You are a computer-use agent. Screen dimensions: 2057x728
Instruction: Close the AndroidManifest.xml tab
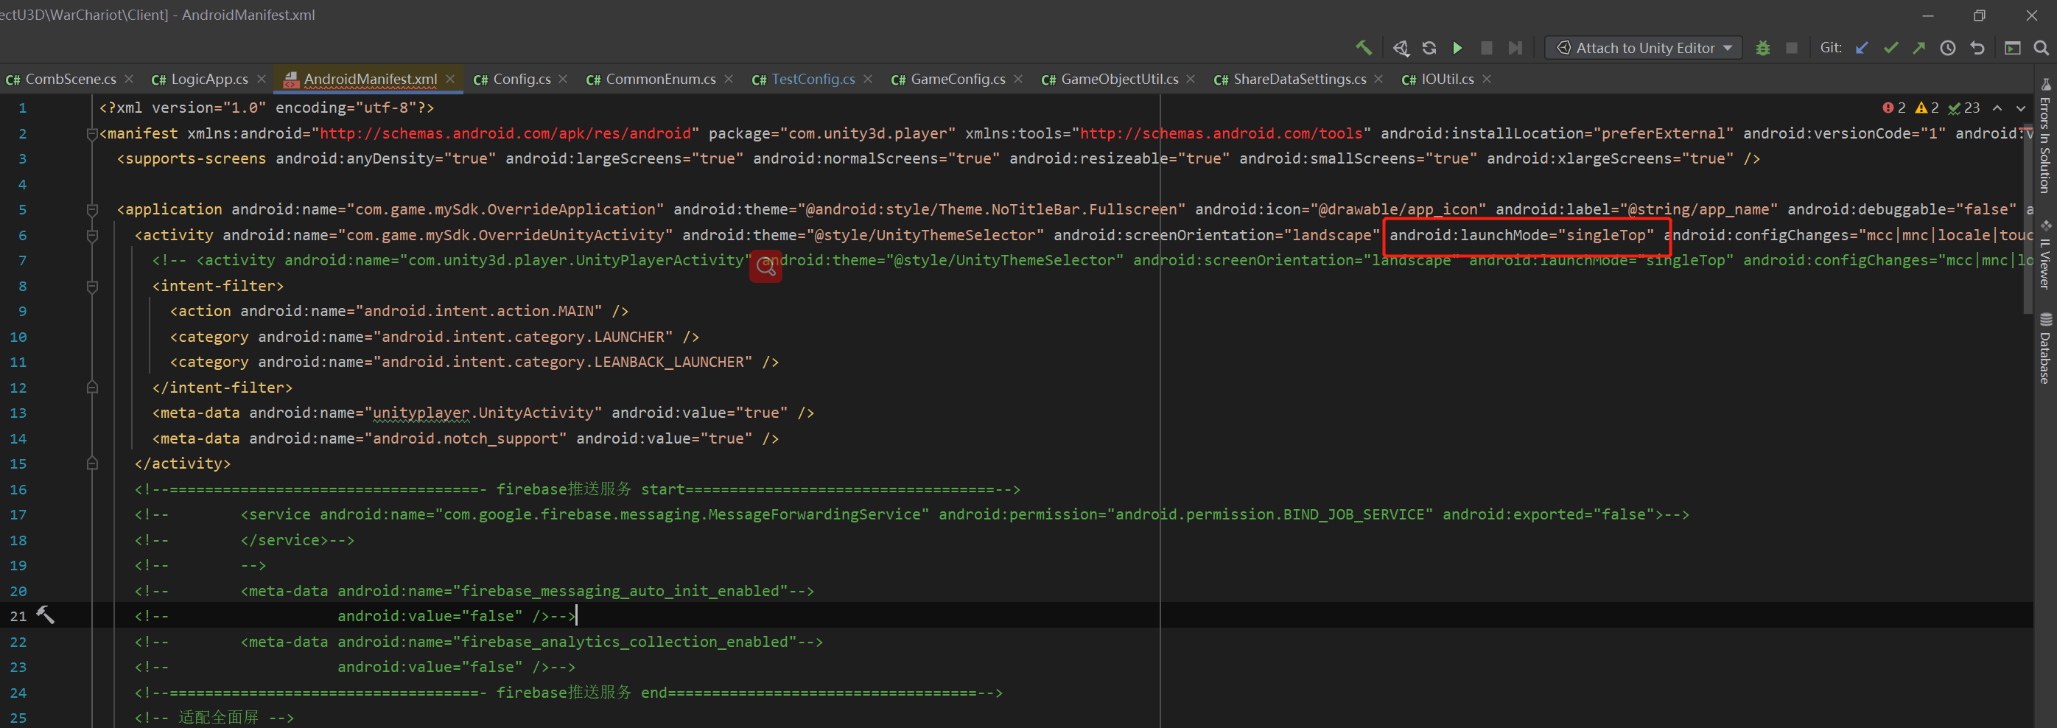pyautogui.click(x=450, y=79)
